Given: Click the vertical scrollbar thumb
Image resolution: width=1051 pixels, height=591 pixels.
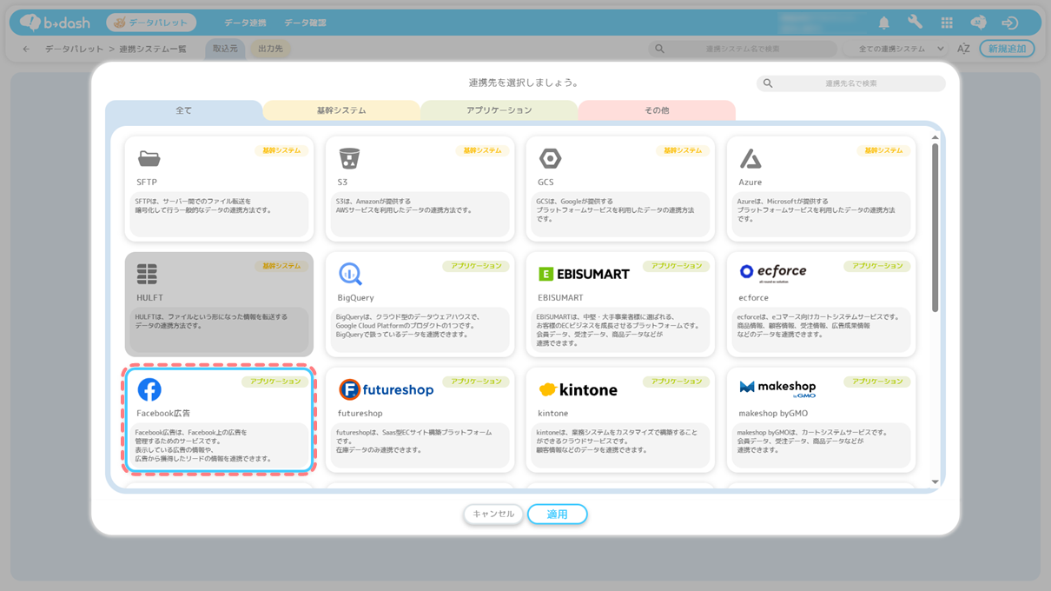Looking at the screenshot, I should click(x=935, y=228).
